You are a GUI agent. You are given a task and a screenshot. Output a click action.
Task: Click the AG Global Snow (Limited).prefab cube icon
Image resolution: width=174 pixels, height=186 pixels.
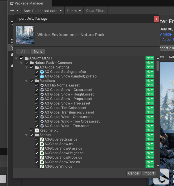coord(42,76)
